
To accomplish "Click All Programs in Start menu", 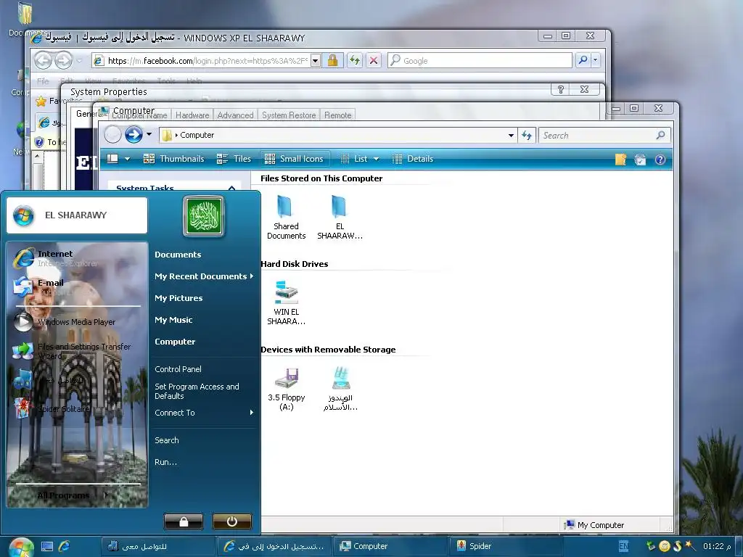I will pos(64,495).
